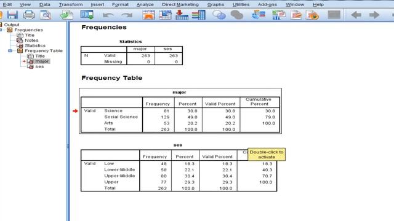Click Cumulative Percent header in major table
This screenshot has height=221, width=394.
pyautogui.click(x=259, y=101)
